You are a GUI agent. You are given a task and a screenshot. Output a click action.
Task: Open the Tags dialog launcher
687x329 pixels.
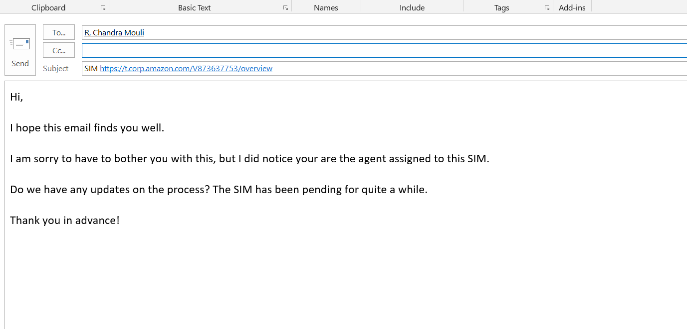coord(547,8)
